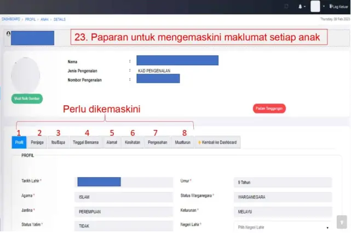Open the ANAK breadcrumb link
The height and width of the screenshot is (233, 351).
click(x=44, y=19)
